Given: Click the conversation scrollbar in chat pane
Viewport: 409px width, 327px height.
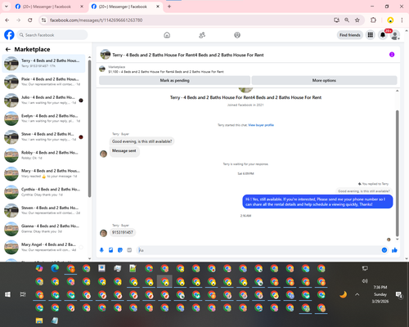Looking at the screenshot, I should click(x=398, y=173).
